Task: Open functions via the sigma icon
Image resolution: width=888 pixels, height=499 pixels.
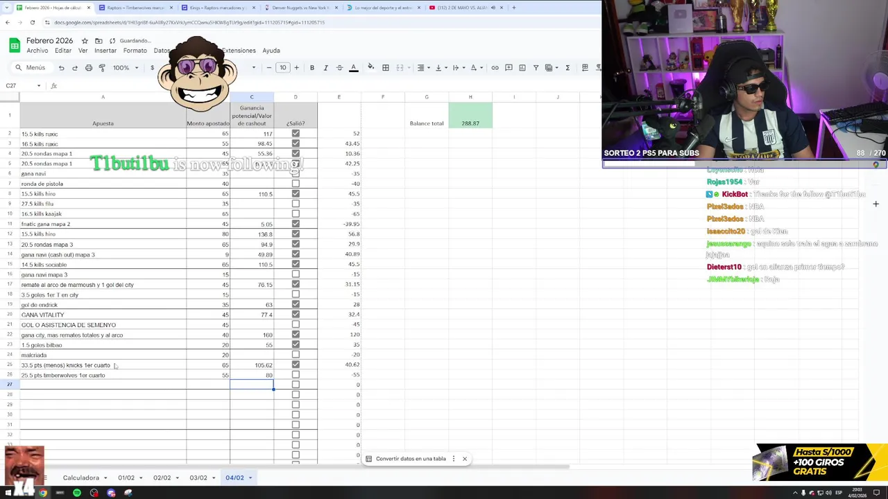Action: [x=567, y=68]
